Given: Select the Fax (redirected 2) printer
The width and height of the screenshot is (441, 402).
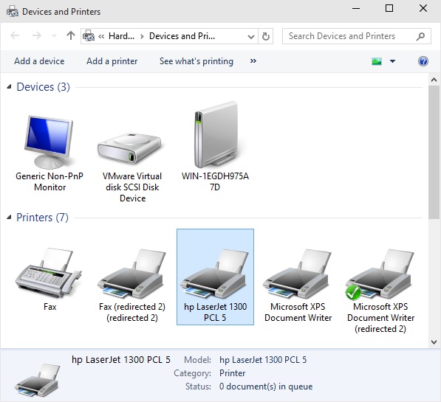Looking at the screenshot, I should coord(131,274).
